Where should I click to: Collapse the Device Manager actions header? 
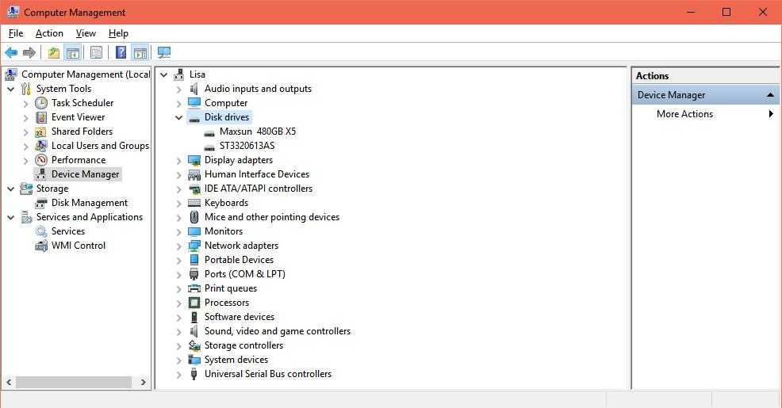click(769, 95)
